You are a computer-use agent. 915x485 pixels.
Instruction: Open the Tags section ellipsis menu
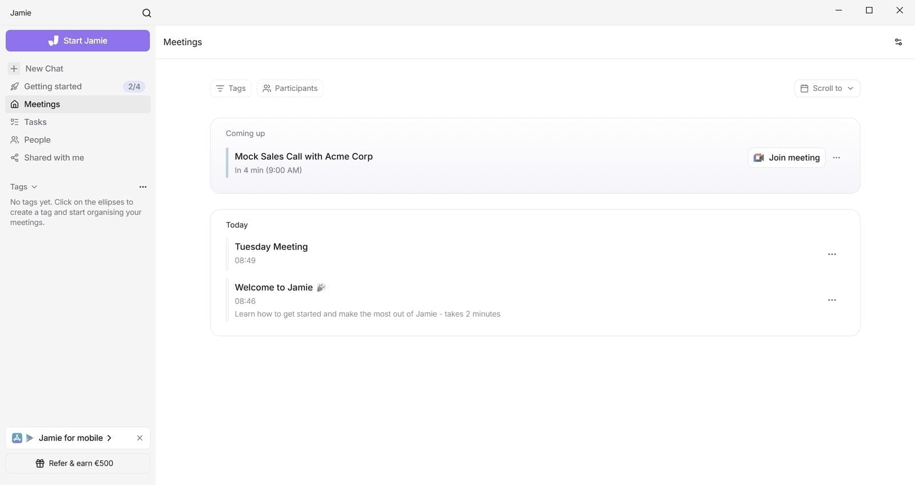pos(143,187)
